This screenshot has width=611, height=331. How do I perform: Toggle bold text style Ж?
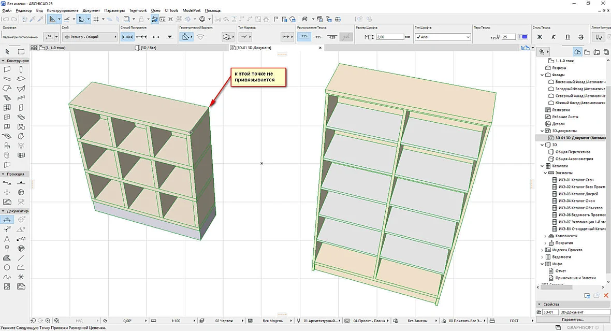540,37
